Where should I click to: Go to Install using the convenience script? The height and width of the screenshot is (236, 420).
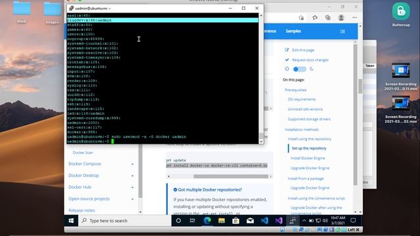point(316,198)
